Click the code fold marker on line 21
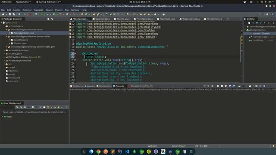 75,53
